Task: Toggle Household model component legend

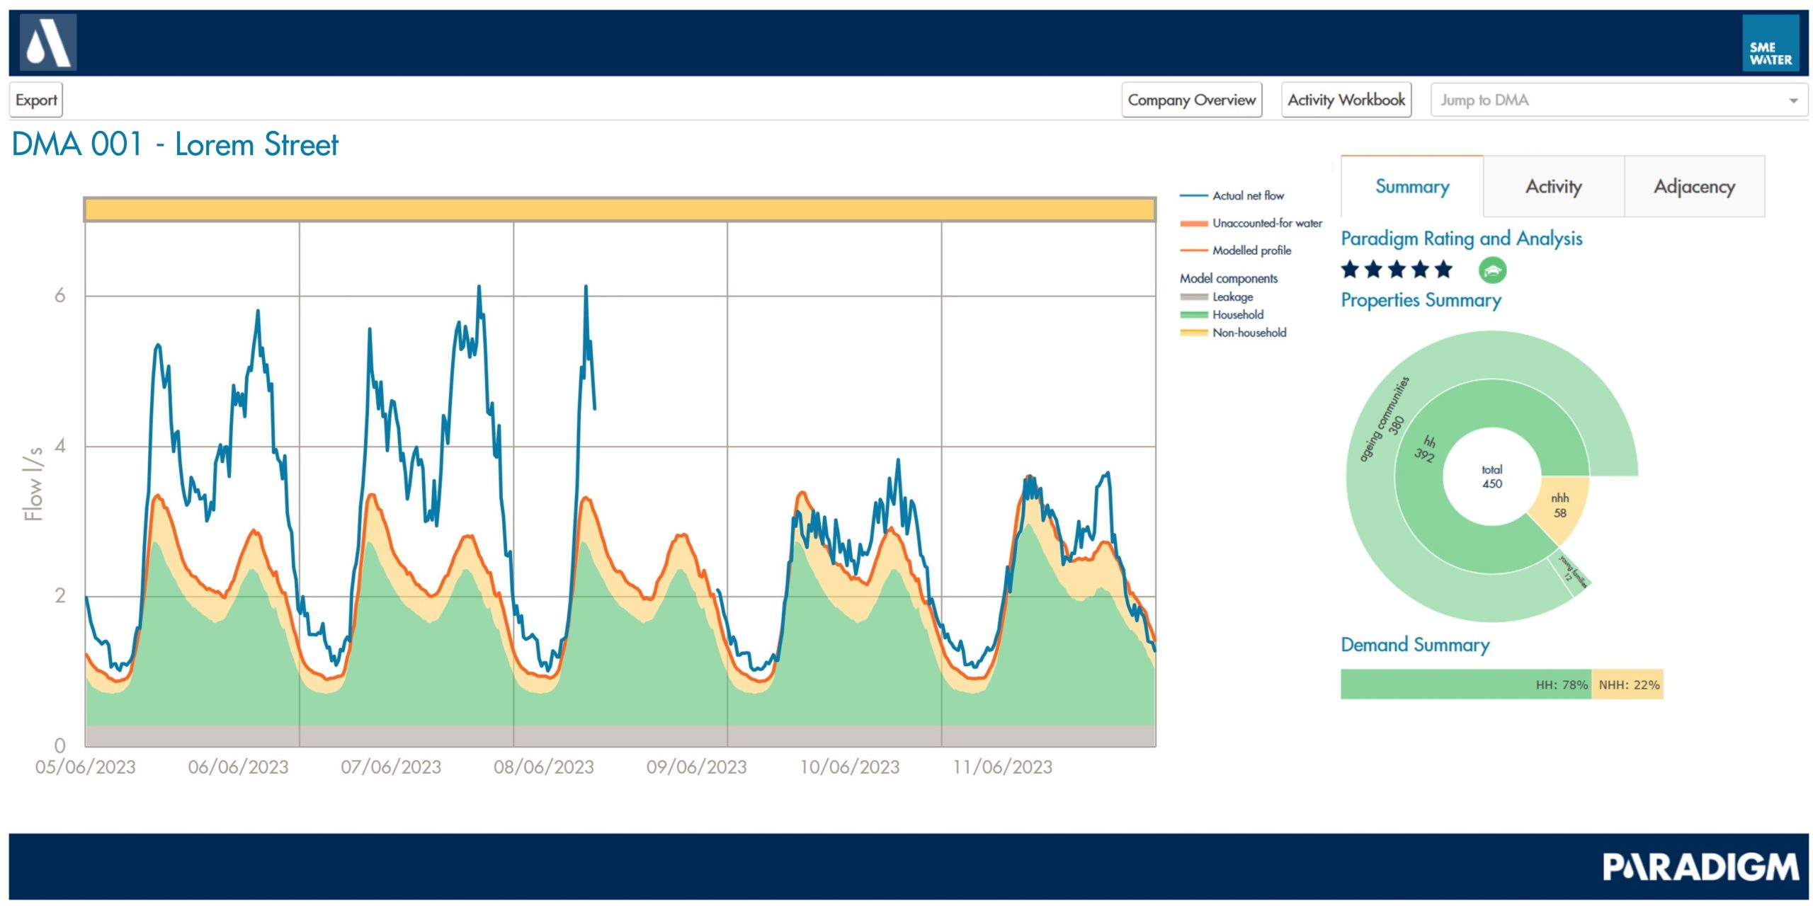Action: (1237, 315)
